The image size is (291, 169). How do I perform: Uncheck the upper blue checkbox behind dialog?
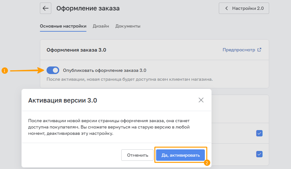pos(259,133)
